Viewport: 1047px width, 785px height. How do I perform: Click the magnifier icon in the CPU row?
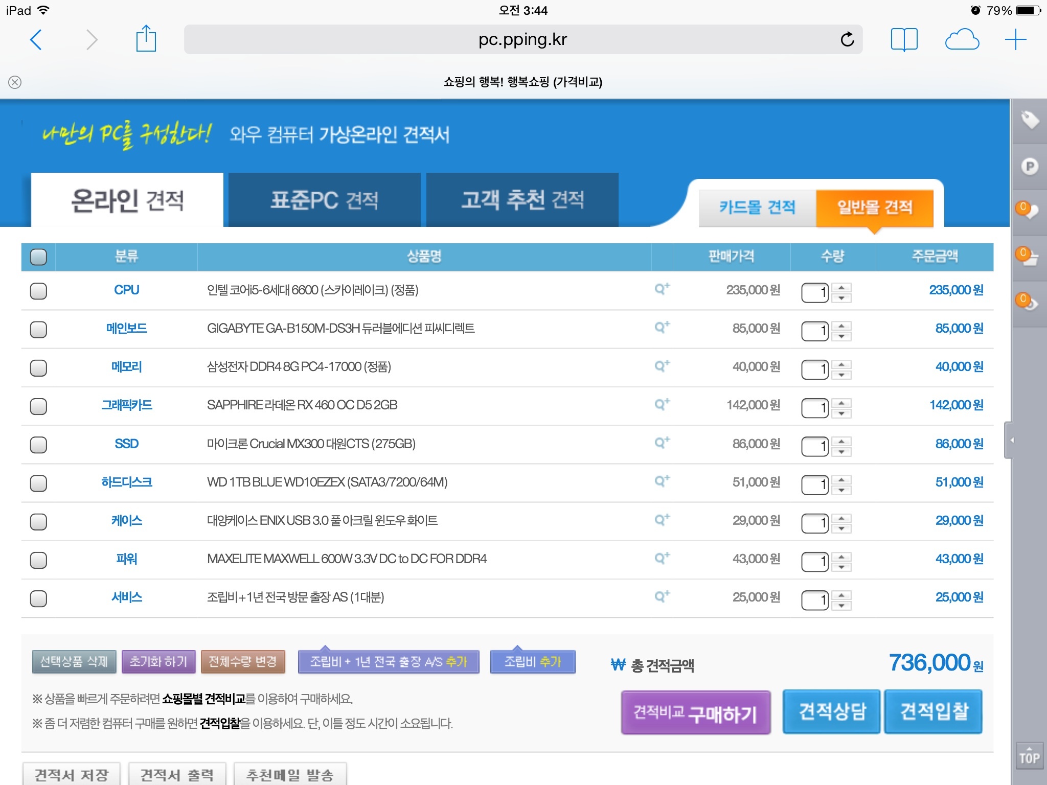click(x=662, y=289)
